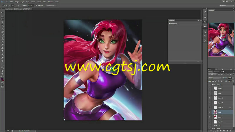Viewport: 235px width, 132px height.
Task: Expand the bg group triangle
Action: 214,126
